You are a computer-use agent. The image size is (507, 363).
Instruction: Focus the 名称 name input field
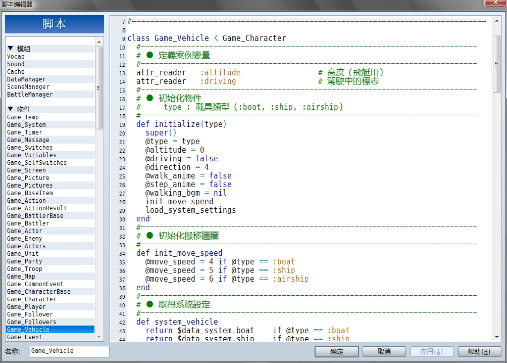point(70,351)
